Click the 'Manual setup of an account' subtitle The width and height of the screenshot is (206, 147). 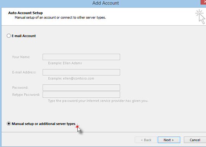(60, 17)
